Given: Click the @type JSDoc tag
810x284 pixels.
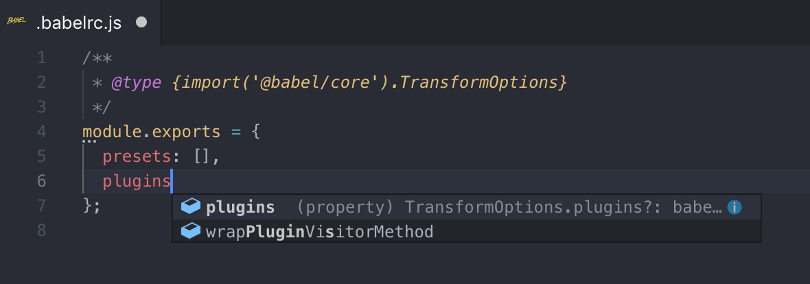Looking at the screenshot, I should [137, 82].
